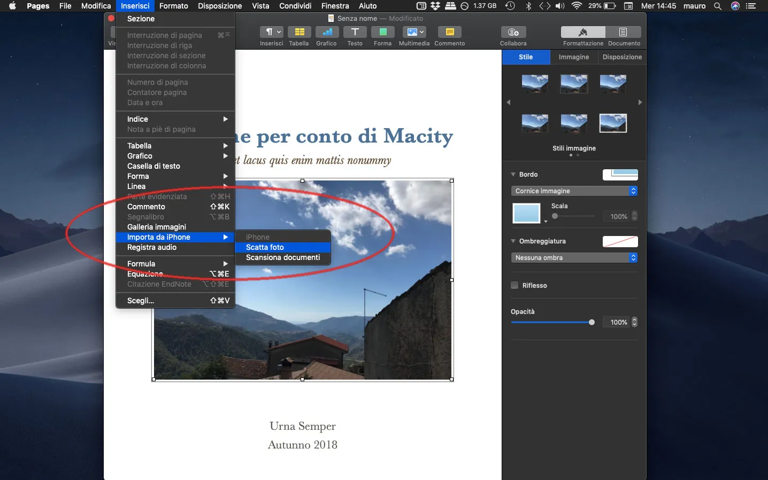
Task: Click the Opacità stepper arrows
Action: pyautogui.click(x=635, y=322)
